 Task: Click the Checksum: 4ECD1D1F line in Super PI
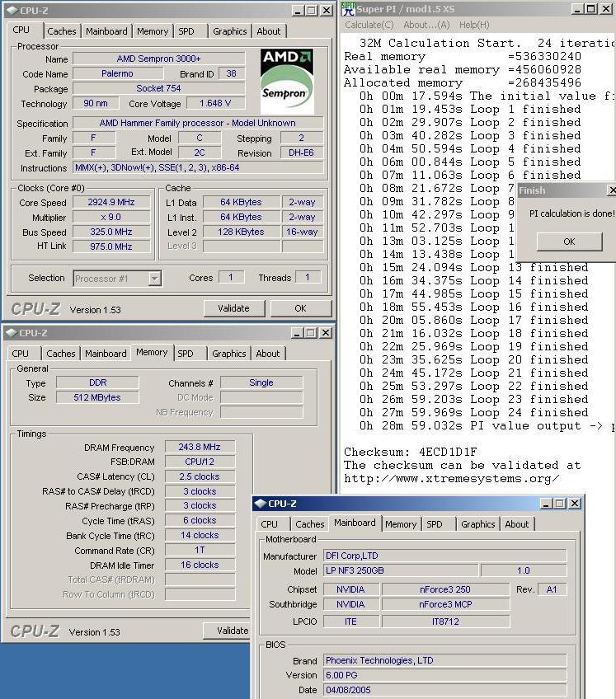point(410,452)
